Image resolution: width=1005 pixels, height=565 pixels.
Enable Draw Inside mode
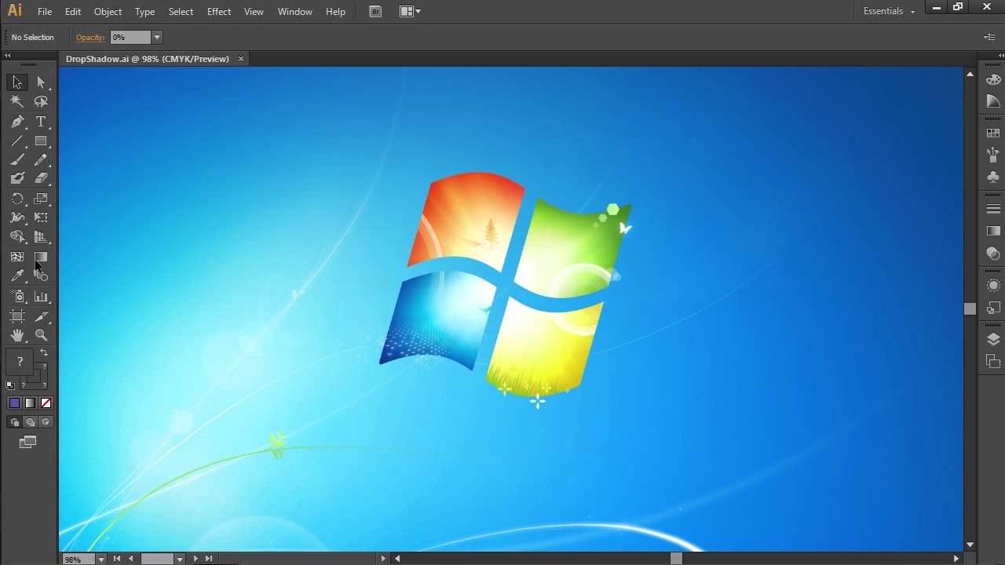[46, 422]
